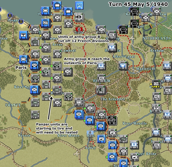Select gray fortification unit 4 11
This screenshot has width=172, height=167.
tap(79, 102)
